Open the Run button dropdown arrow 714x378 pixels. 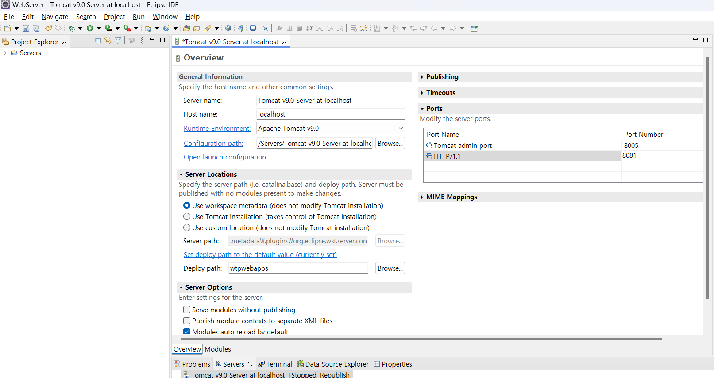99,28
